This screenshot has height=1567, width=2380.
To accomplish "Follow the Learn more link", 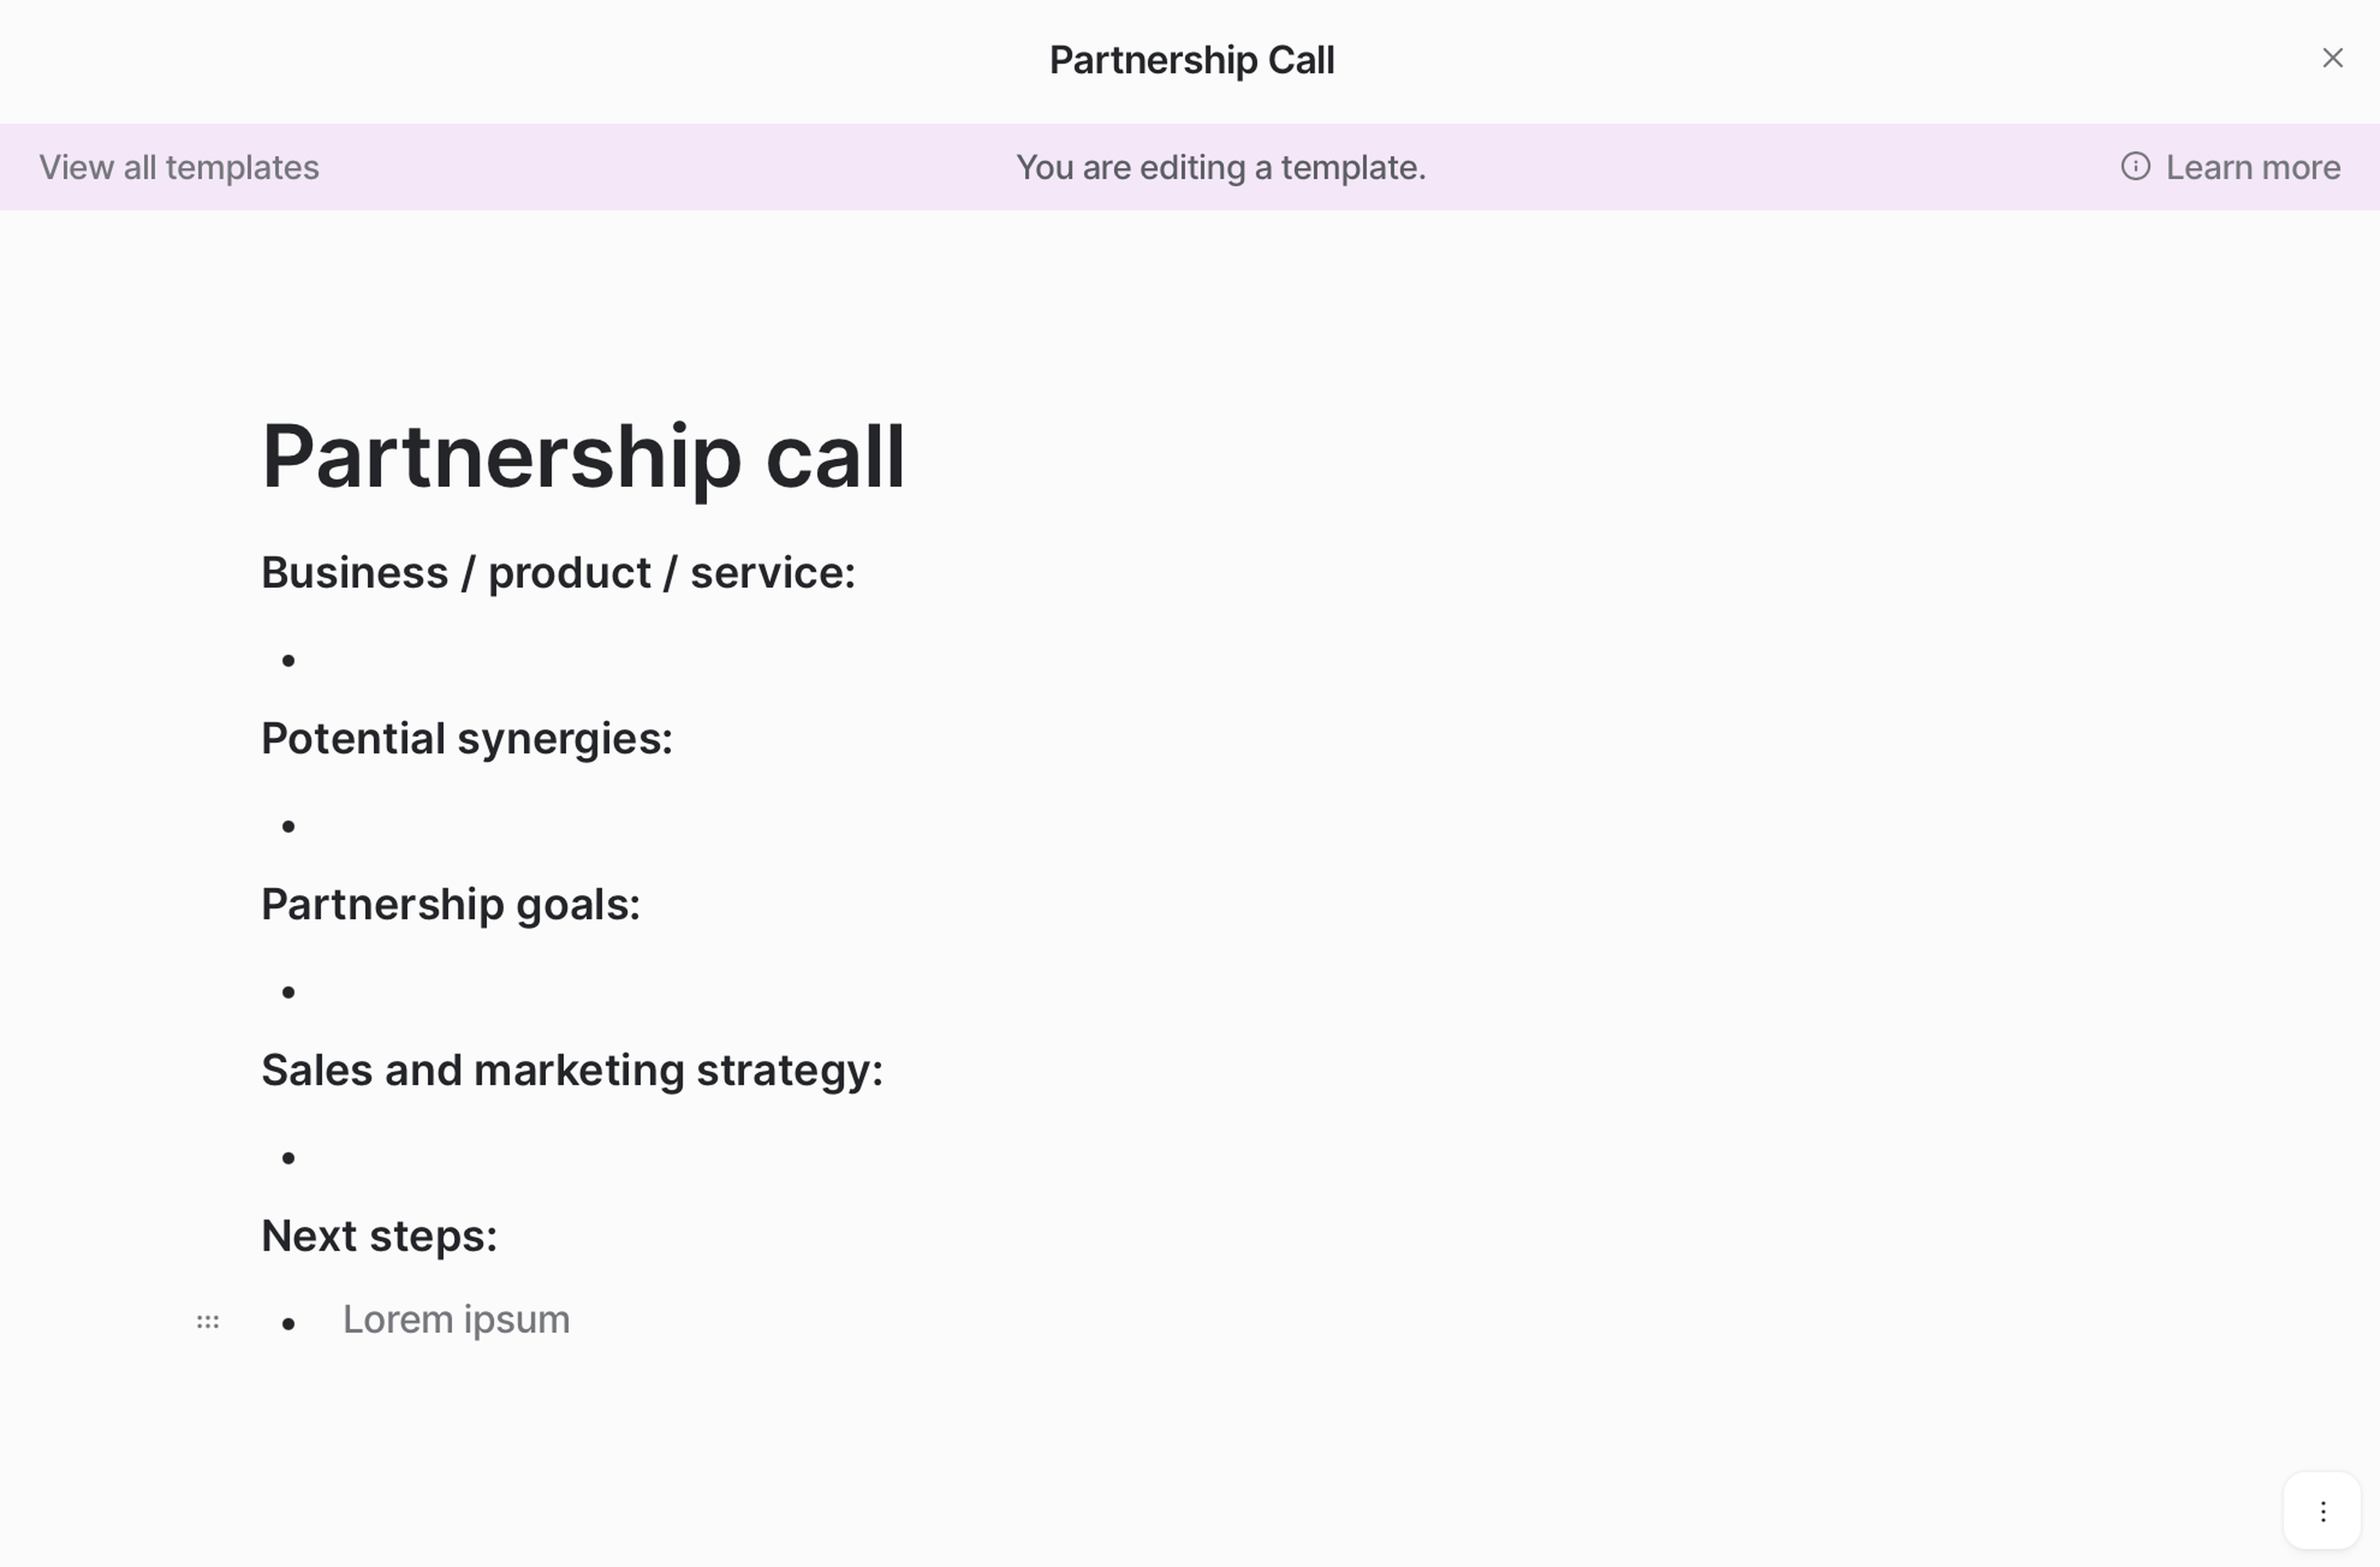I will coord(2252,167).
